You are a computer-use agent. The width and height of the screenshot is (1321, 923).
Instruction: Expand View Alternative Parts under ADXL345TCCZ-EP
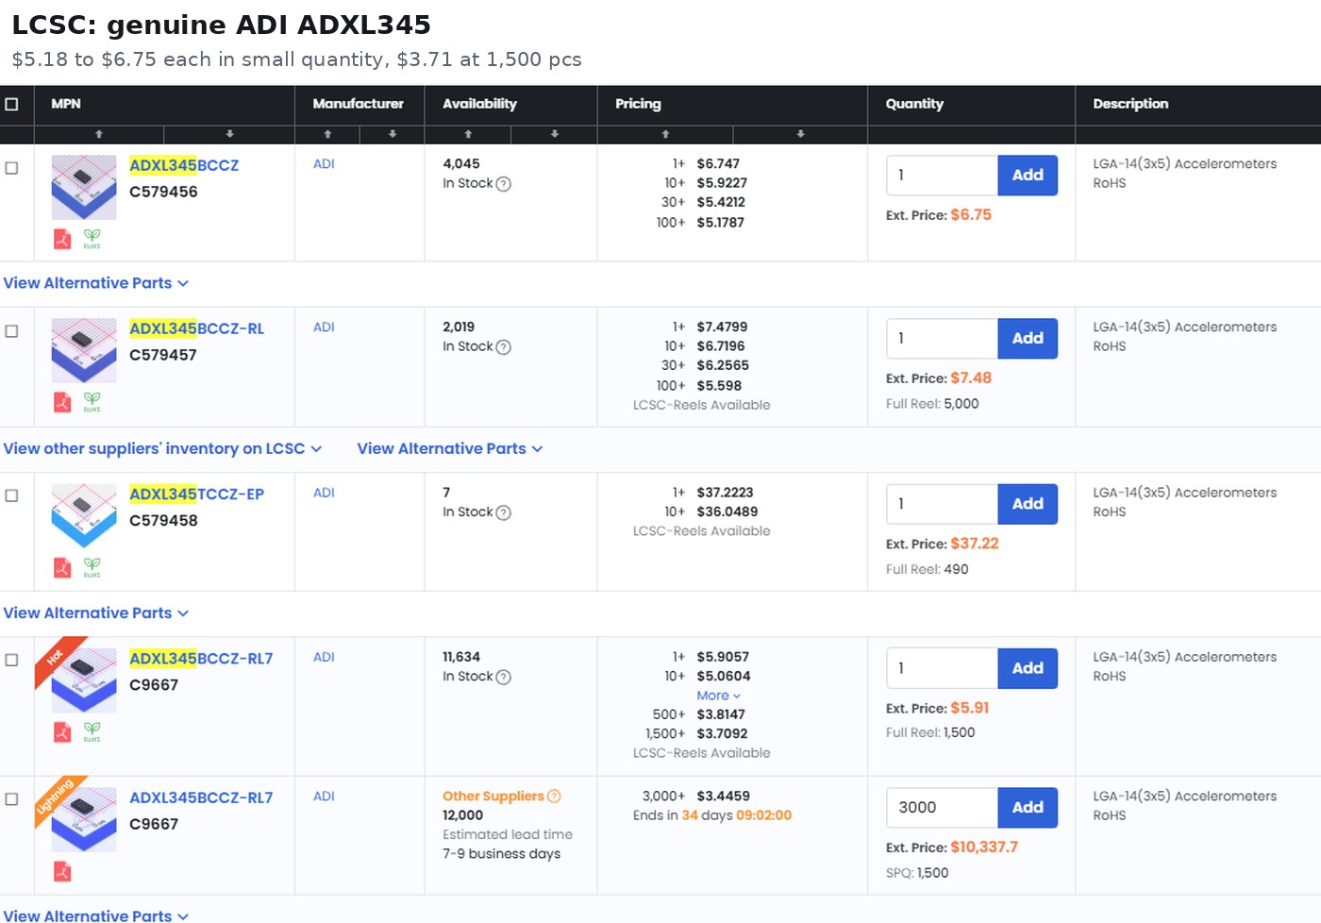coord(96,613)
